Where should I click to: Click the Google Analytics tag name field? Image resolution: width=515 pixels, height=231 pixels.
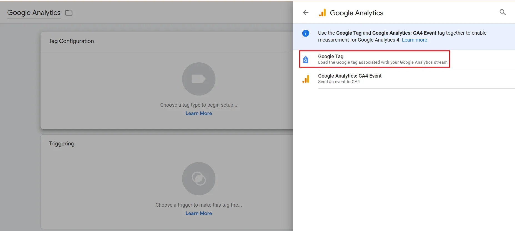click(34, 13)
